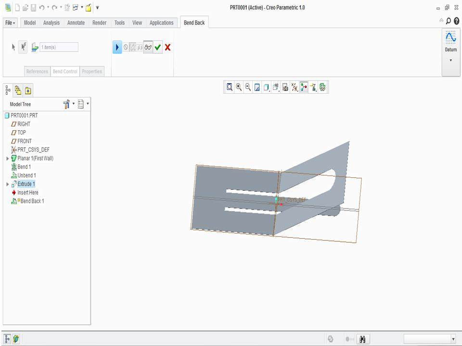The width and height of the screenshot is (462, 346).
Task: Minimize the ribbon with caret icon
Action: 441,20
